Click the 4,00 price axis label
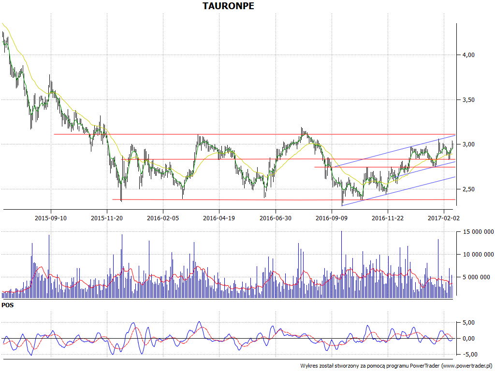Image resolution: width=495 pixels, height=371 pixels. tap(468, 55)
